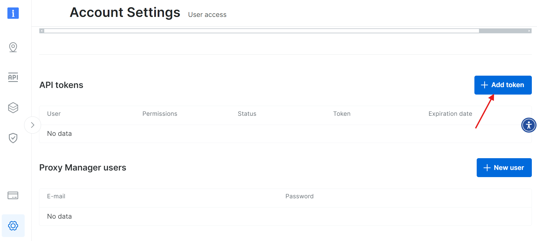Select the No data row under API tokens
This screenshot has width=537, height=241.
coord(59,133)
